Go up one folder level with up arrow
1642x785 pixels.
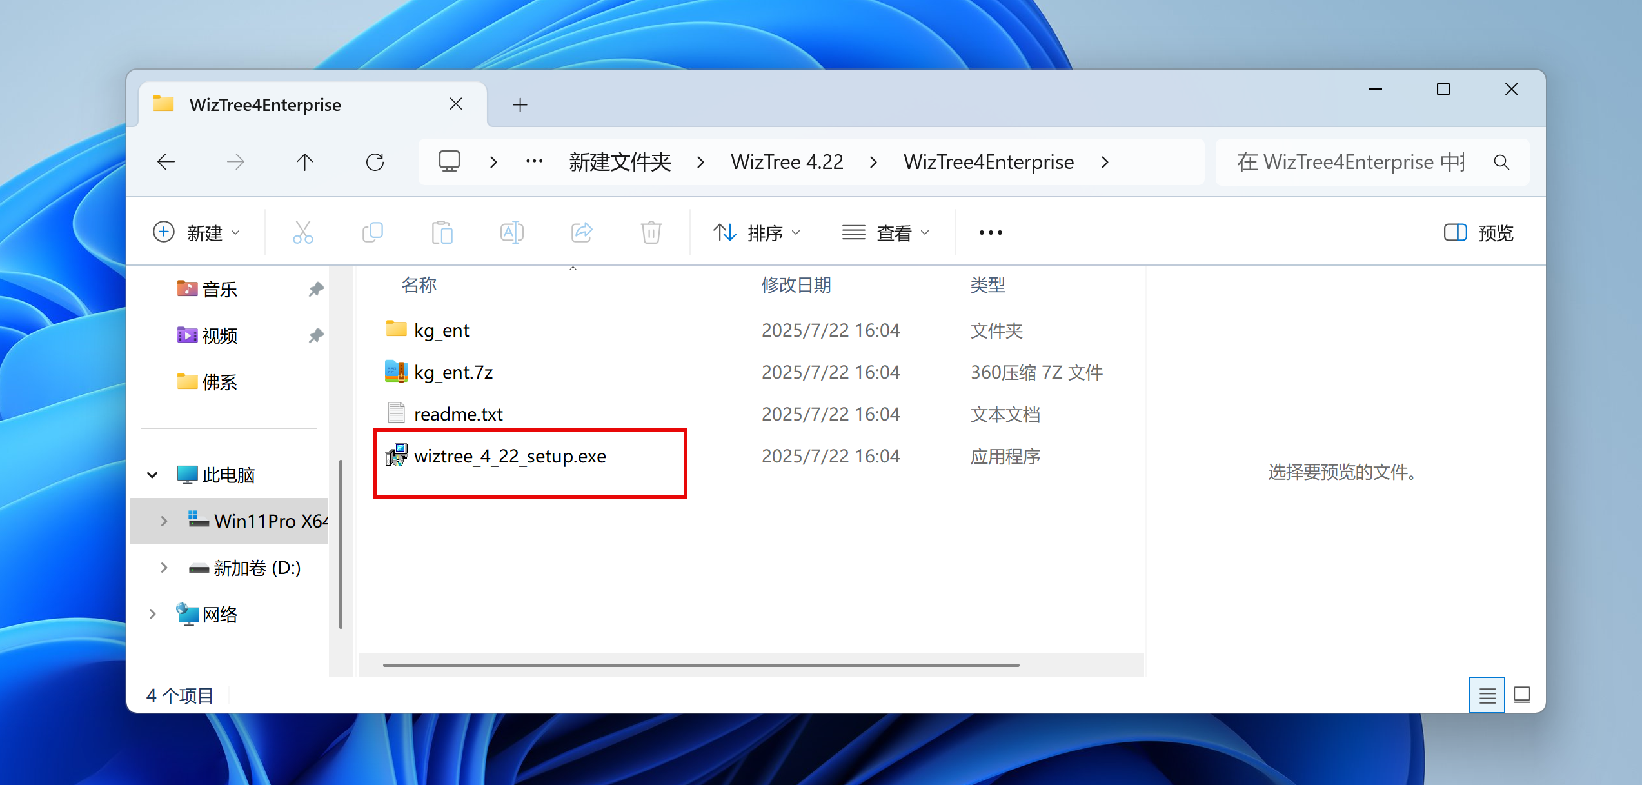tap(304, 162)
